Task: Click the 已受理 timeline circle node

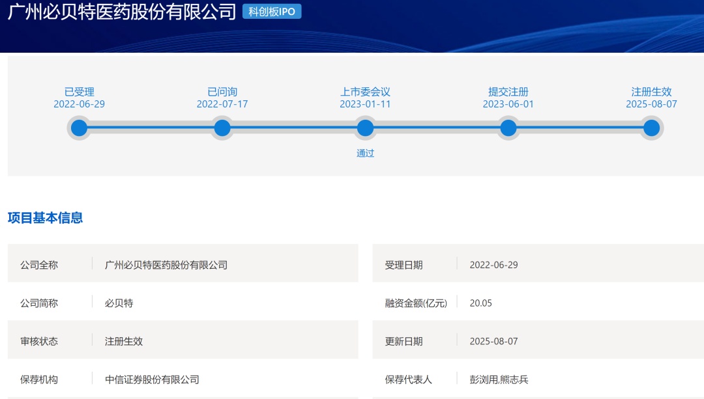Action: tap(79, 128)
